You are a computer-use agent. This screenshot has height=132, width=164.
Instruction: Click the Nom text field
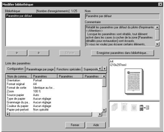tap(122, 16)
